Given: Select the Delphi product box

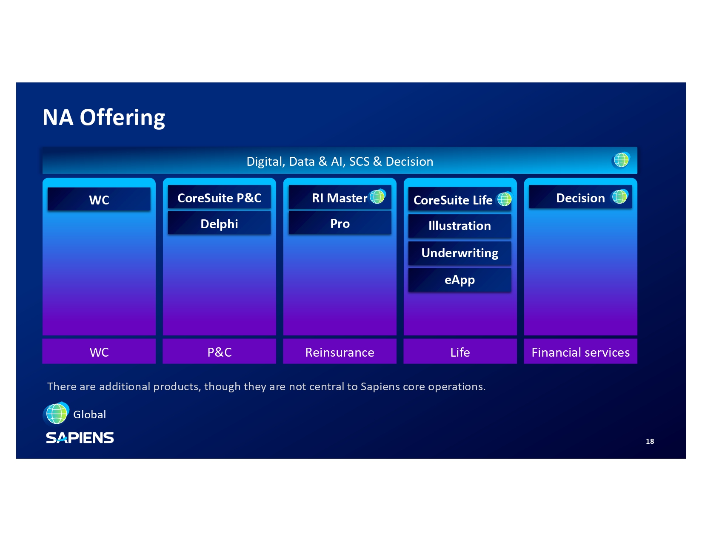Looking at the screenshot, I should tap(219, 224).
